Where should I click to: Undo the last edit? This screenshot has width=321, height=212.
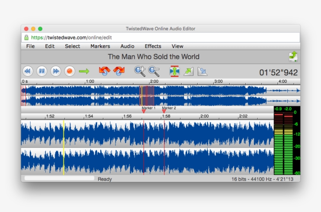click(x=105, y=71)
